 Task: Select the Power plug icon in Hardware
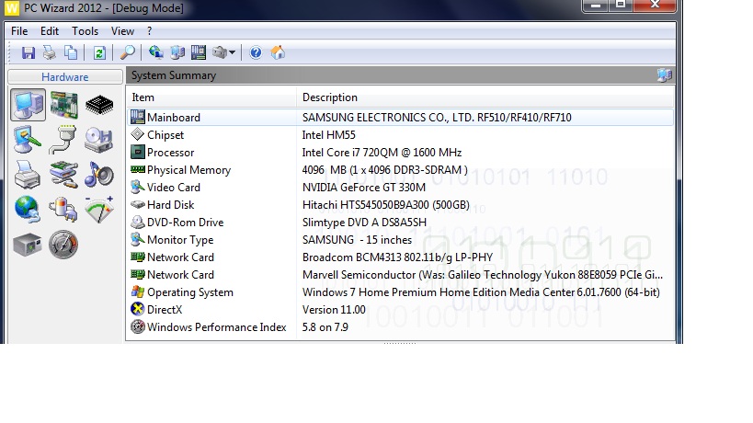coord(63,210)
